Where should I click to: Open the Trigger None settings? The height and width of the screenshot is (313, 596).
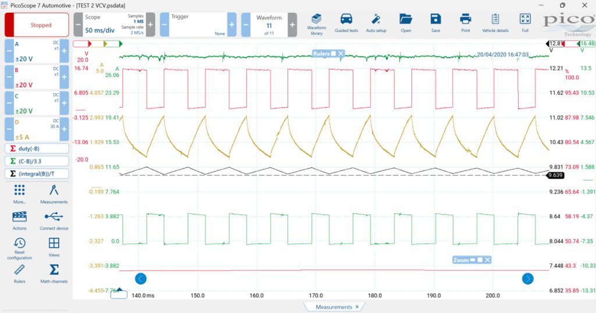[198, 24]
